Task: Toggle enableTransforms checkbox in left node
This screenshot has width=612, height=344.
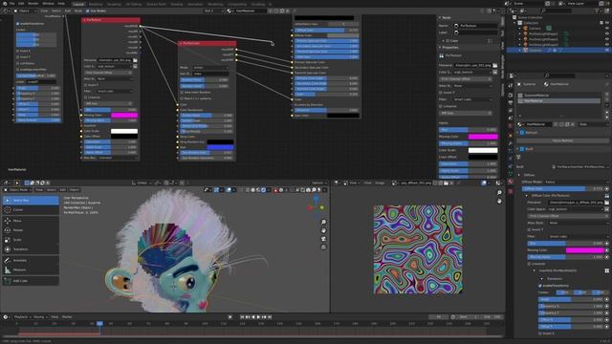Action: (17, 24)
